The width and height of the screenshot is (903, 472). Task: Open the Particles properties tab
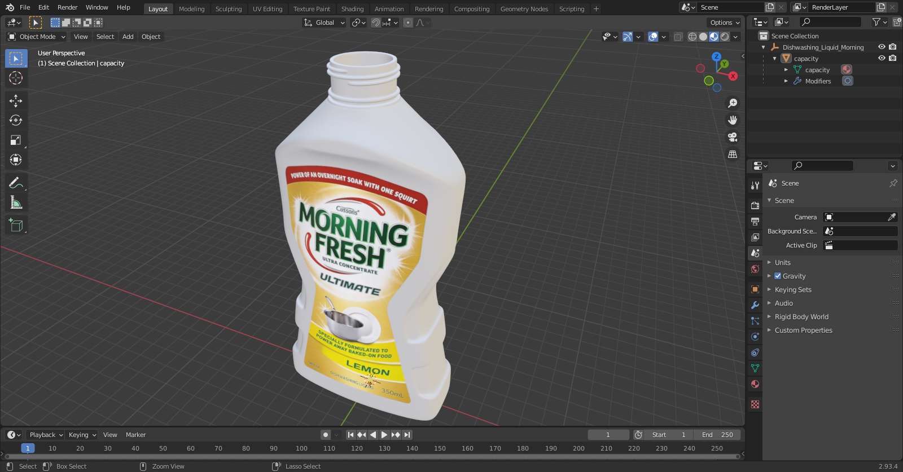coord(755,321)
